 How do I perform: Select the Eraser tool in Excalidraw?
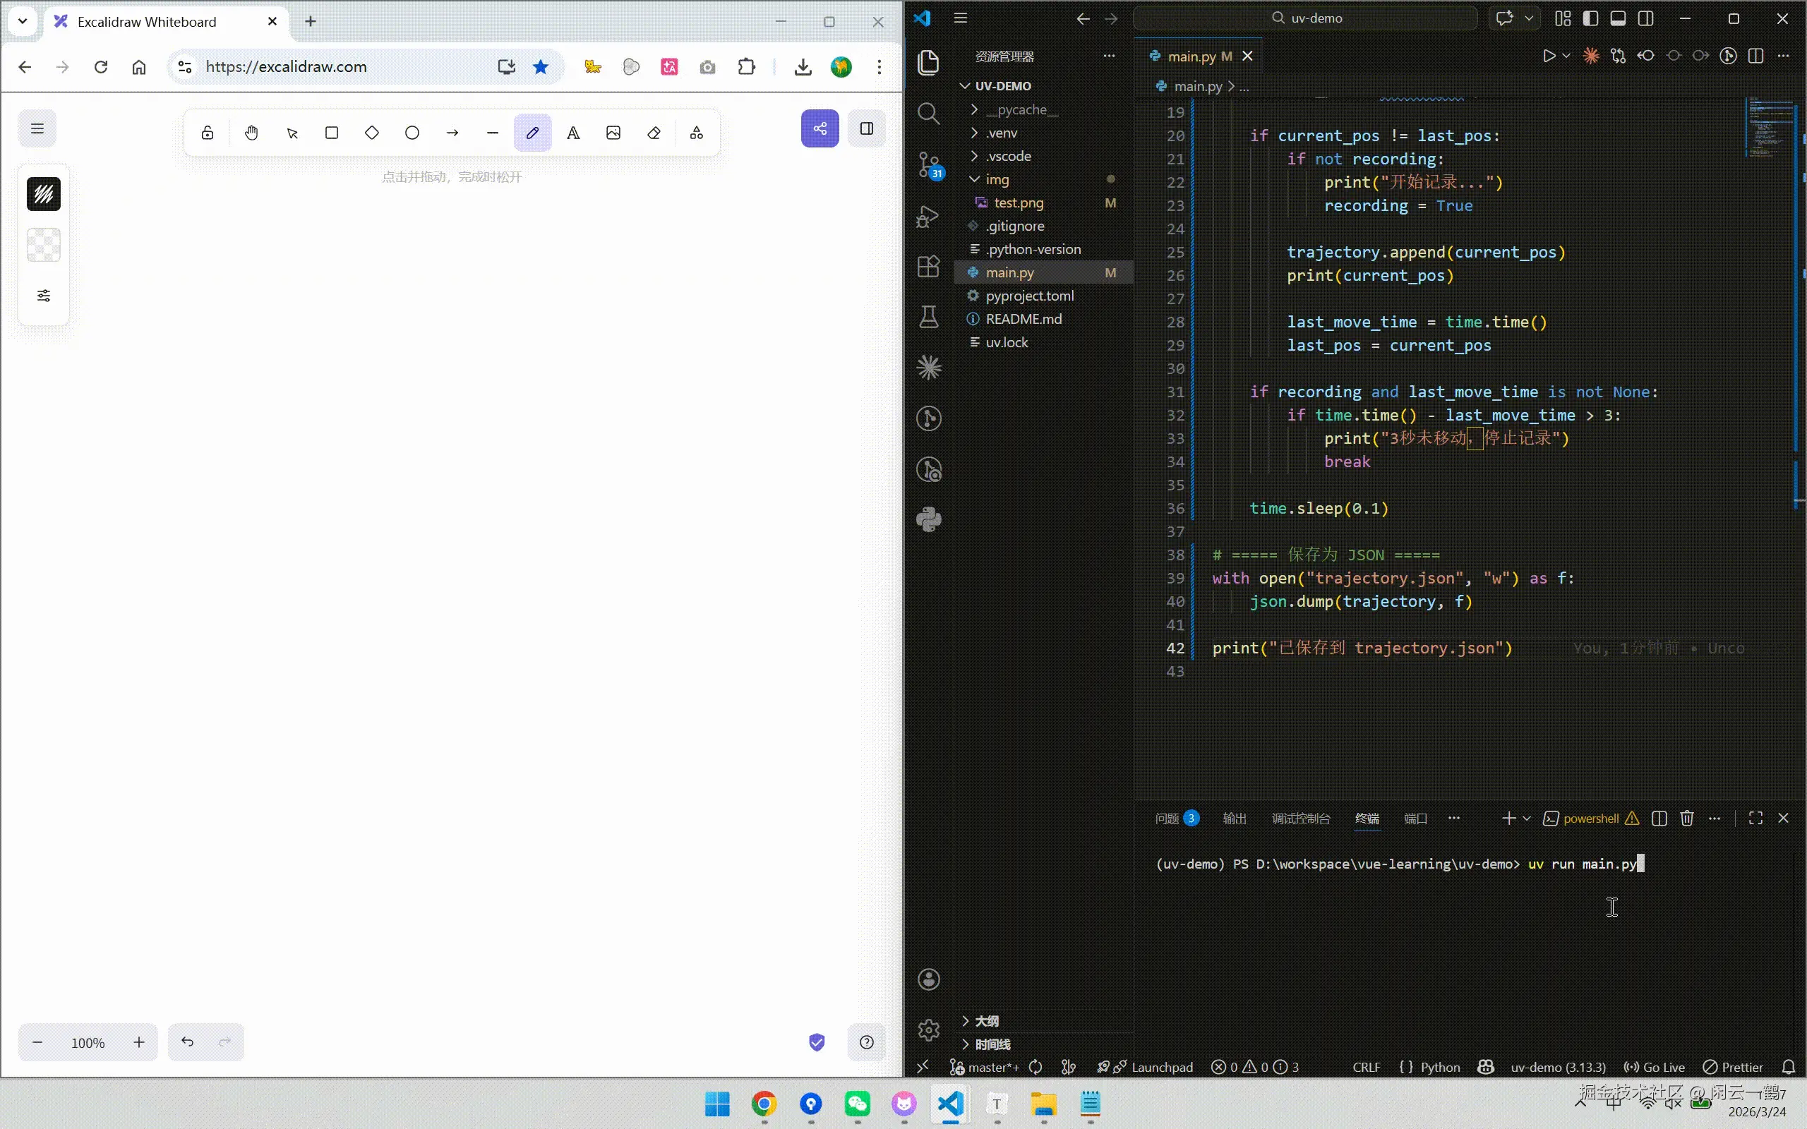(654, 133)
